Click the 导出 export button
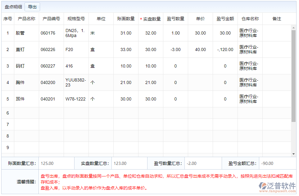The width and height of the screenshot is (299, 196). (x=32, y=7)
